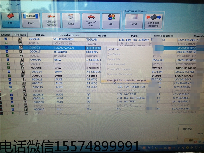Search by Chassis number button

51,20
